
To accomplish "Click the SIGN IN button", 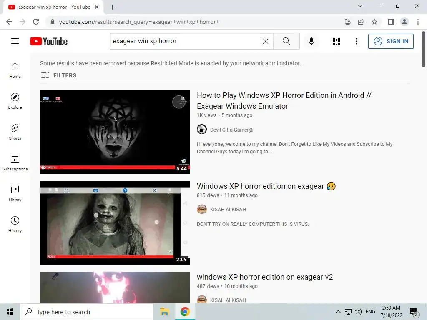I will (x=391, y=41).
